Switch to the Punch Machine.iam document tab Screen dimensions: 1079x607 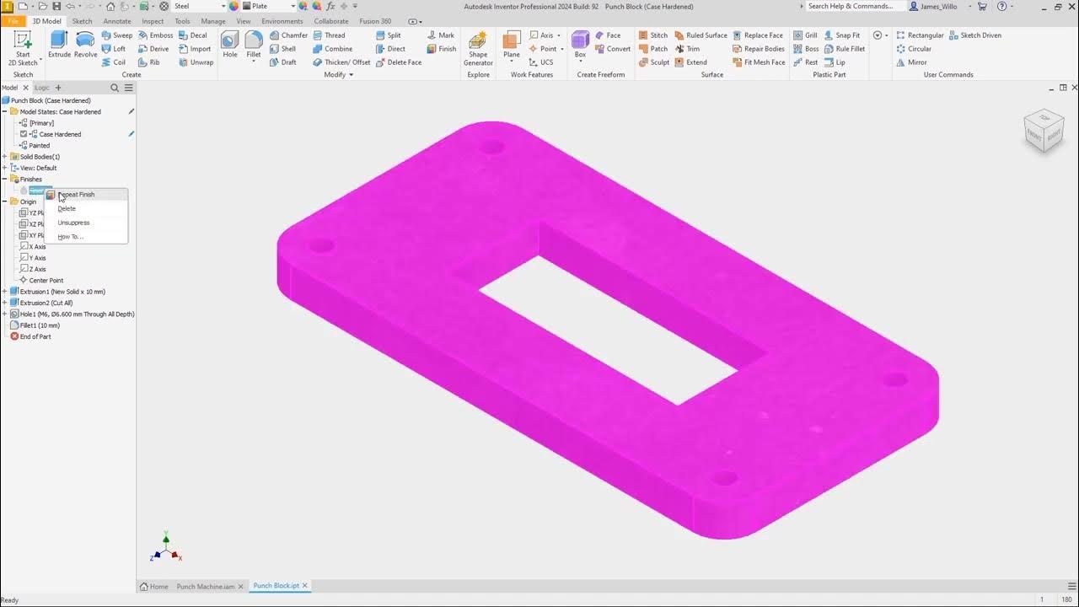pos(206,586)
